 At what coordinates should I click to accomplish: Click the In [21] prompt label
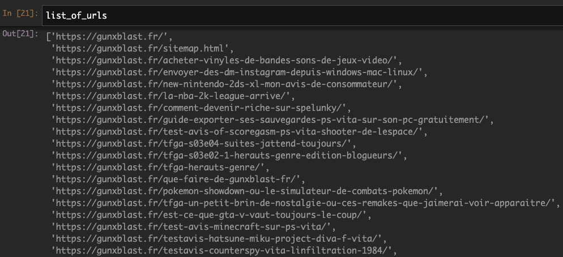click(x=20, y=13)
